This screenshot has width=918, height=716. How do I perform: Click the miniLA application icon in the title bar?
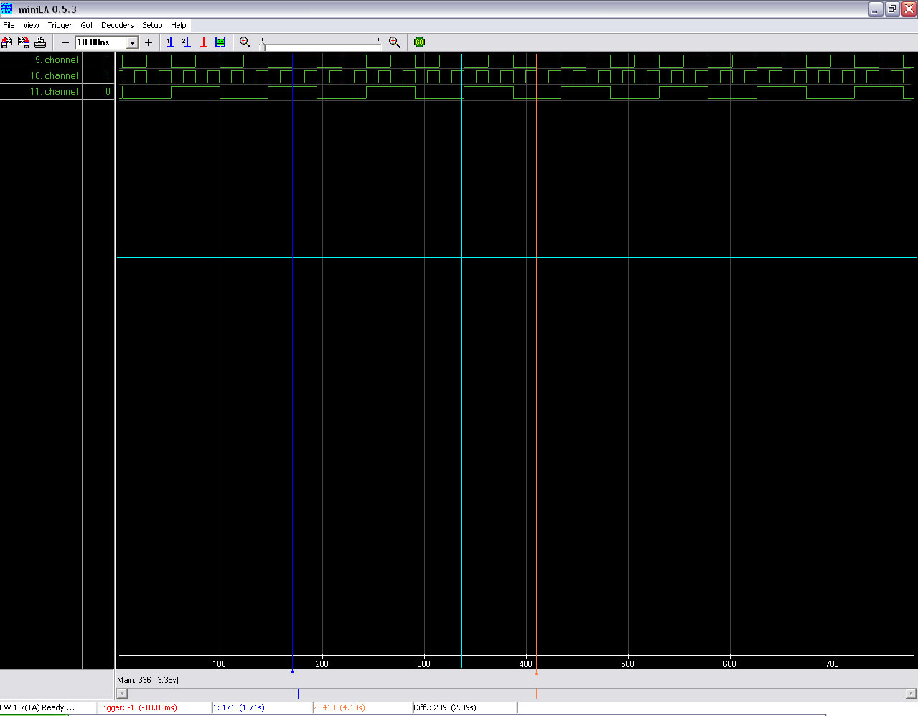(x=7, y=9)
